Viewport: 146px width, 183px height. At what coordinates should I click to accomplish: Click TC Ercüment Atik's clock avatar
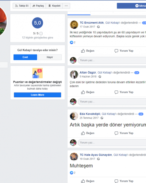click(x=74, y=25)
